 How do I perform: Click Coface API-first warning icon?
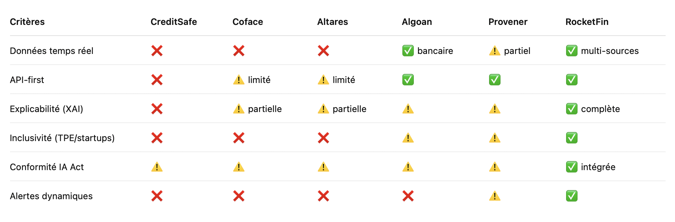click(x=239, y=80)
